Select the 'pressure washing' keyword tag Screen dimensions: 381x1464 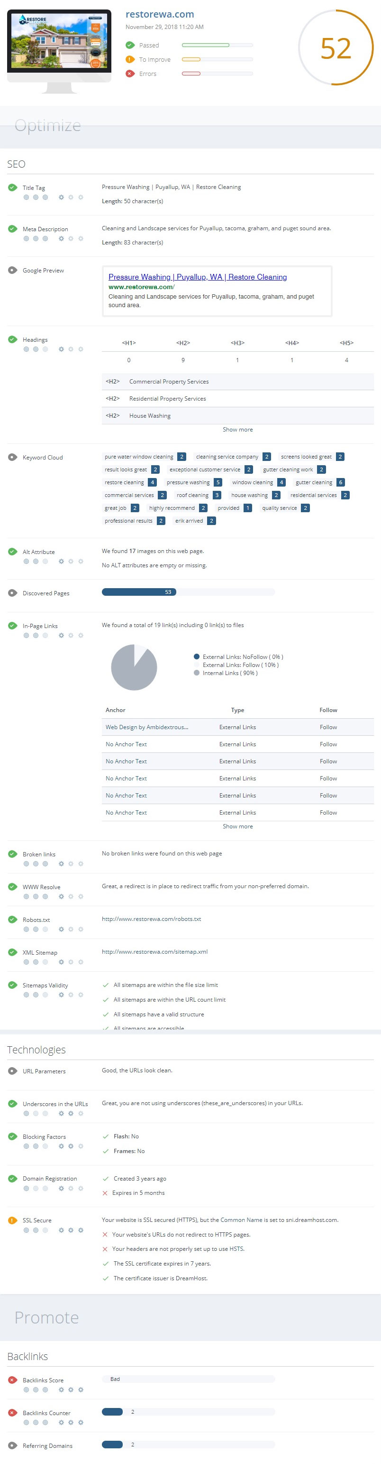193,482
